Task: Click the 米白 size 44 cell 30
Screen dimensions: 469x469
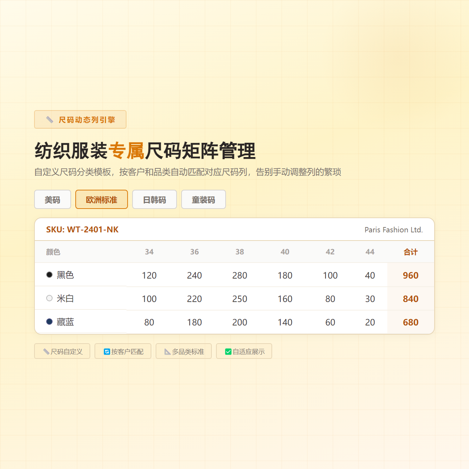Action: click(370, 299)
